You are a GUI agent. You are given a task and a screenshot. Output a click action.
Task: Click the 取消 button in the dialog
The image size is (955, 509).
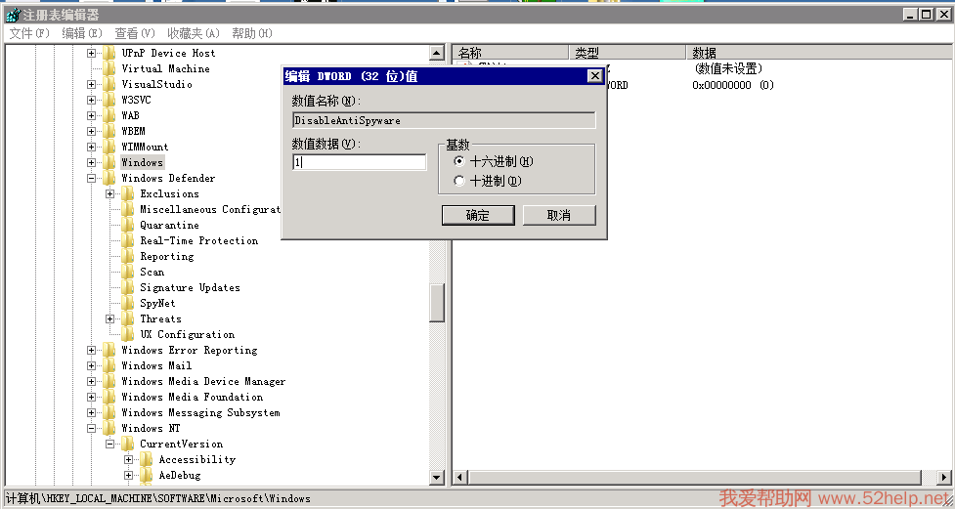click(x=559, y=215)
